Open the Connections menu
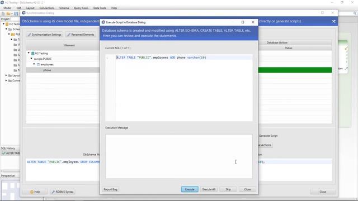 coord(47,8)
